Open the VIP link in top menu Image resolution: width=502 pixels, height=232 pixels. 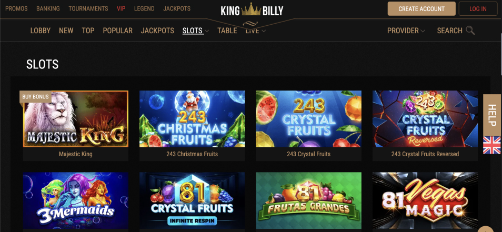click(121, 8)
